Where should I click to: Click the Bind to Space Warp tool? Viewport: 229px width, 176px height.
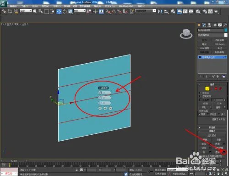click(x=16, y=11)
